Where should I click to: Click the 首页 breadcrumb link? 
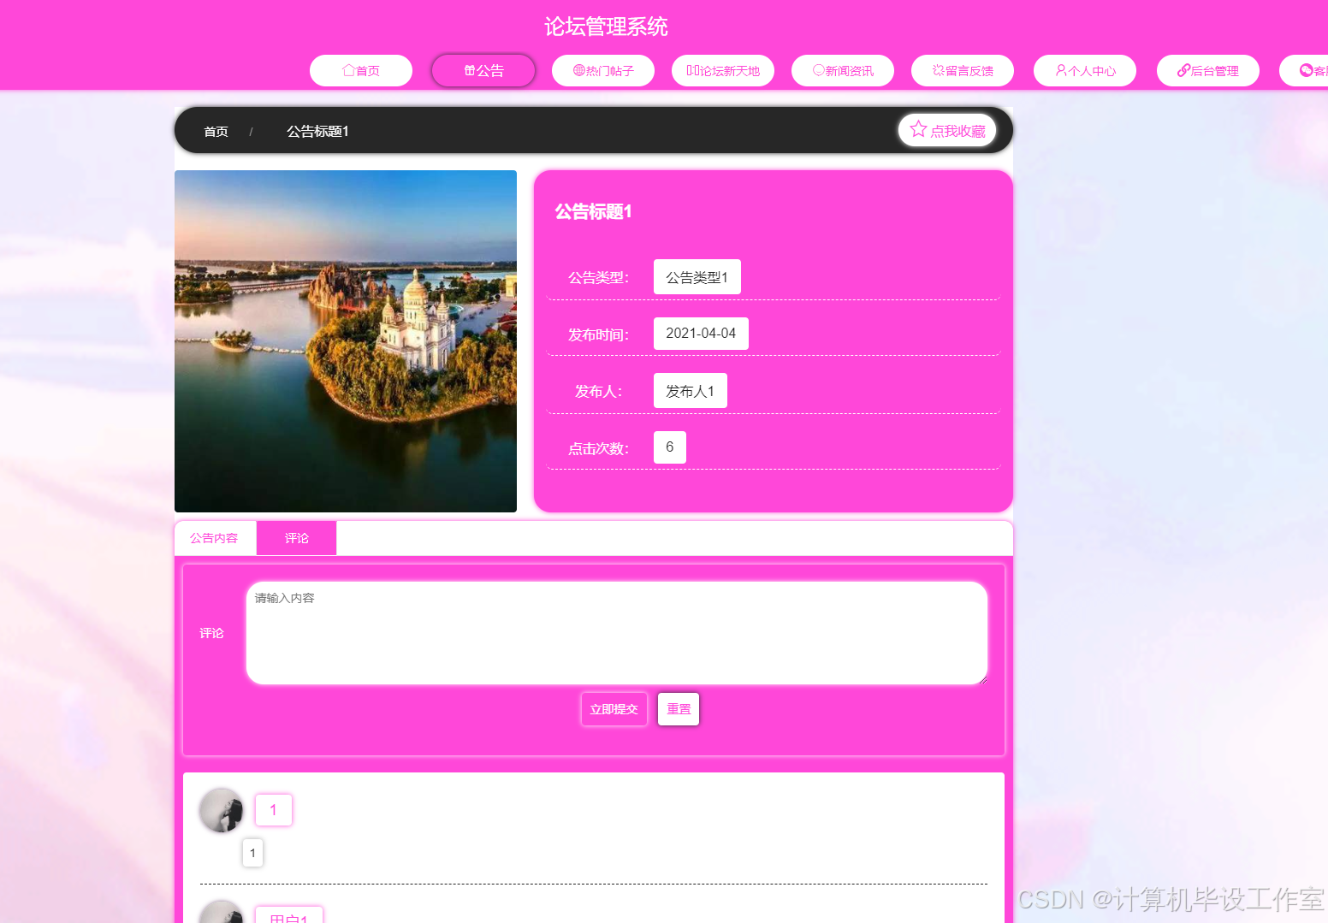tap(216, 132)
